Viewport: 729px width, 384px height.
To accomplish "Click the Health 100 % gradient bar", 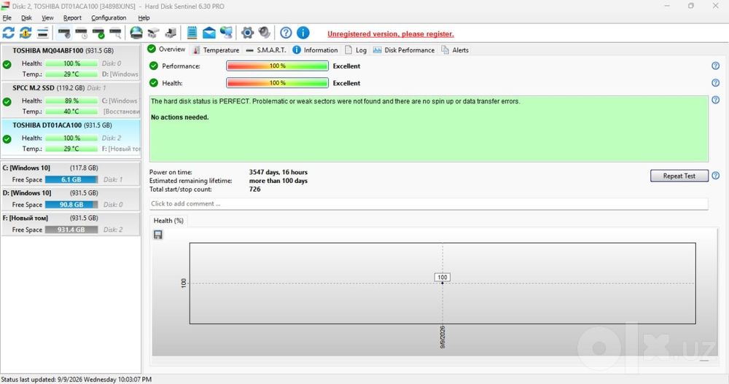I will pos(278,83).
